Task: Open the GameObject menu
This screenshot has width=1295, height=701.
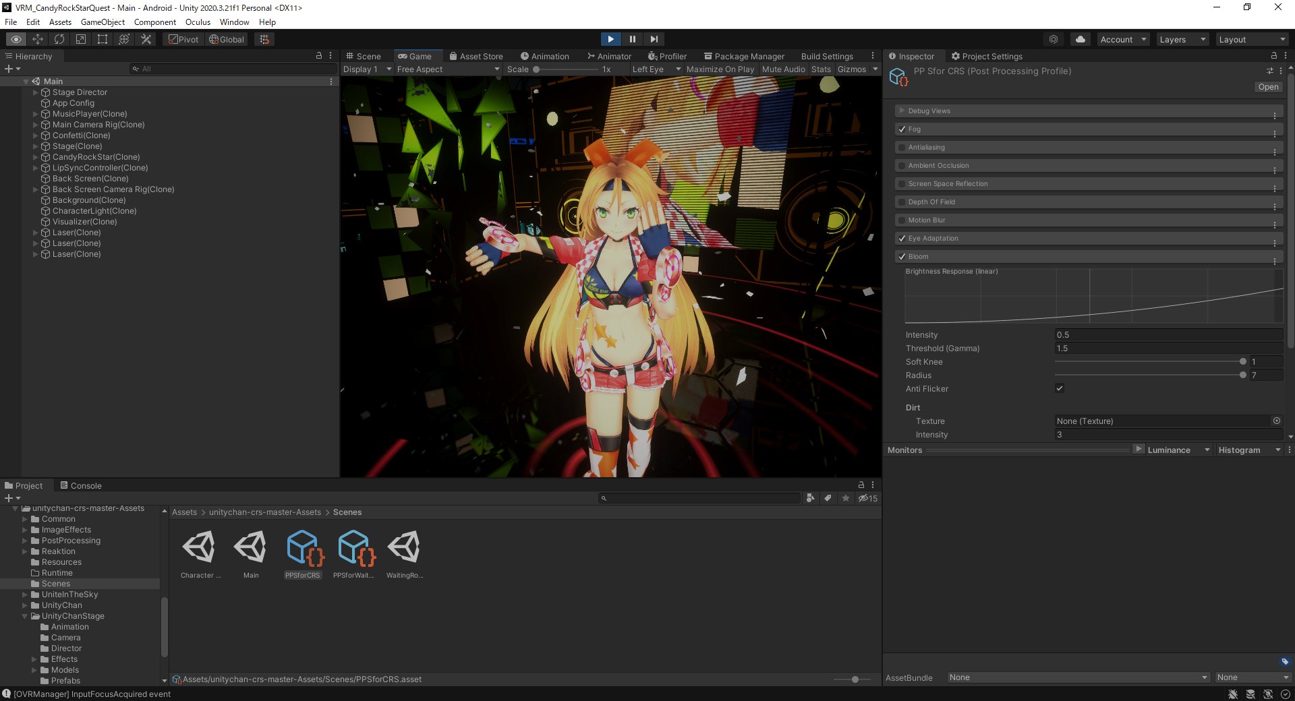Action: [x=103, y=22]
